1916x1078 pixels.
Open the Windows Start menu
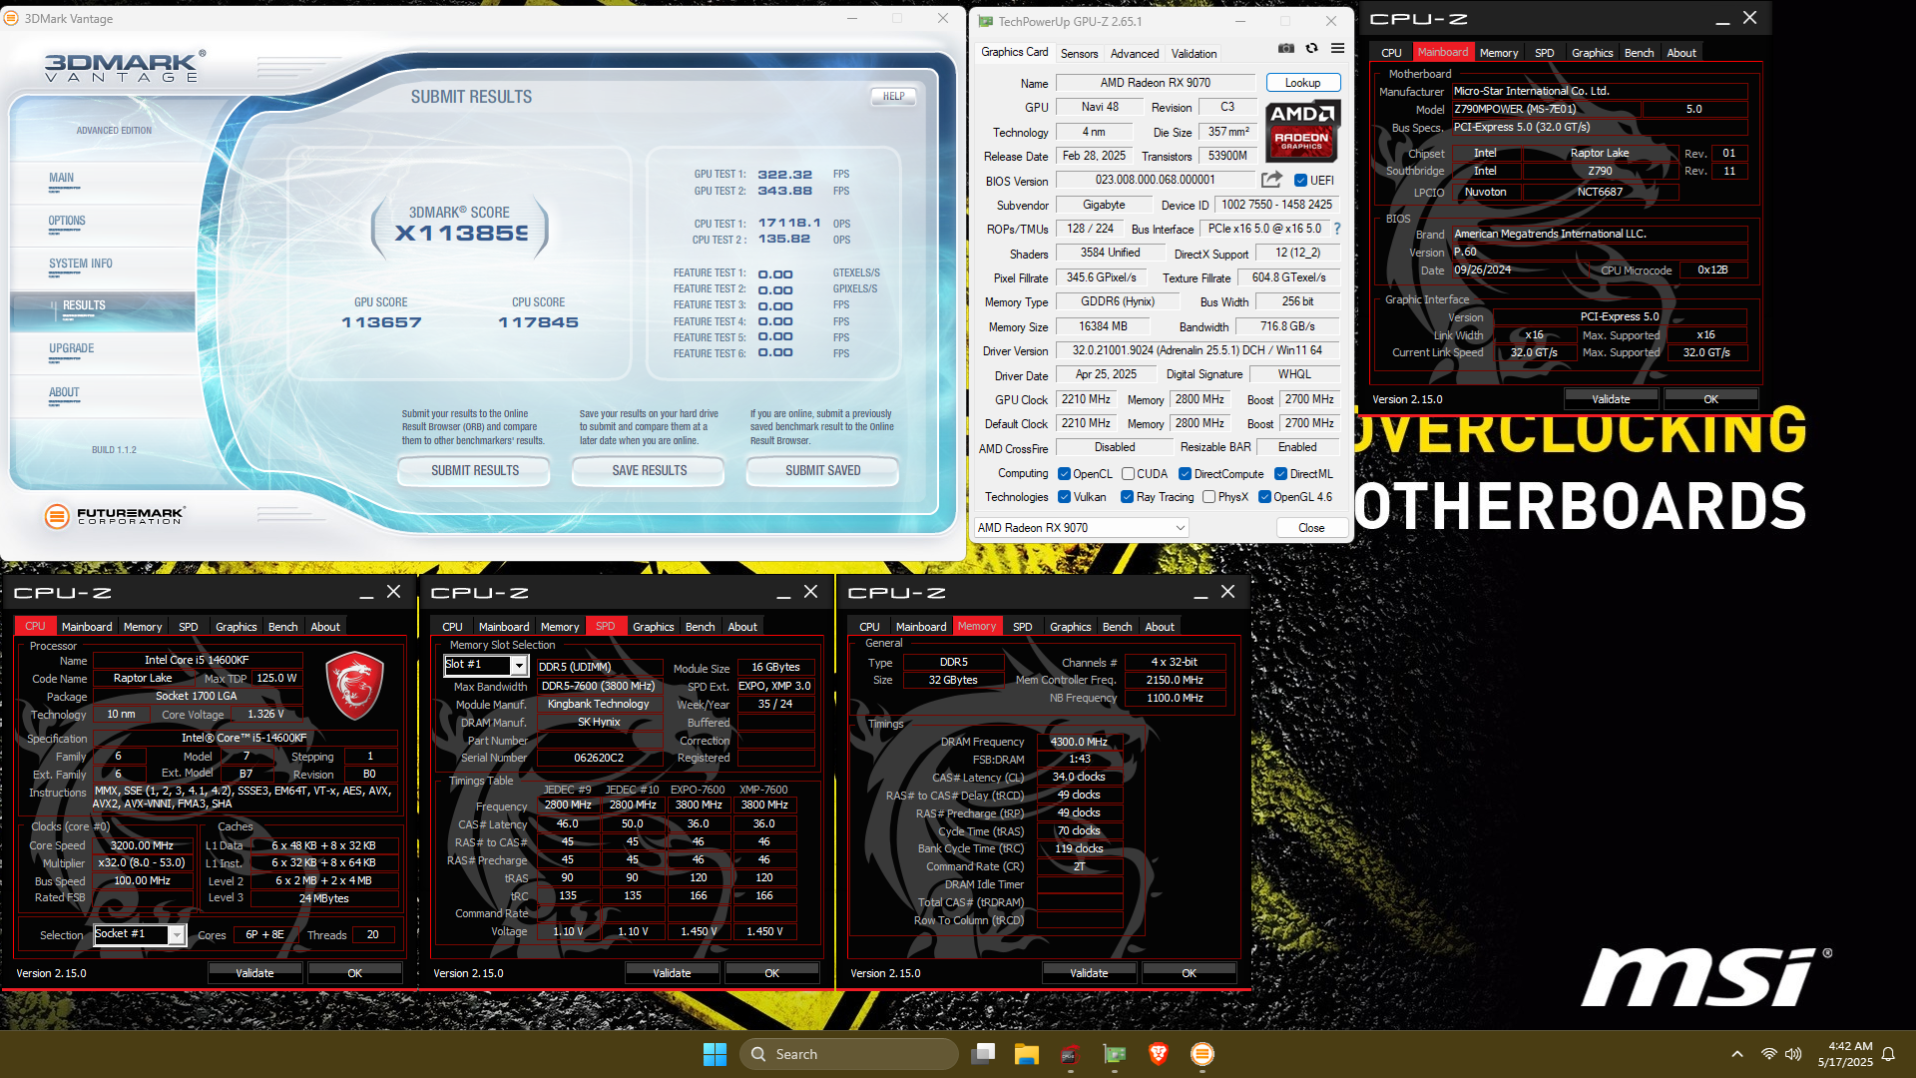click(x=715, y=1054)
